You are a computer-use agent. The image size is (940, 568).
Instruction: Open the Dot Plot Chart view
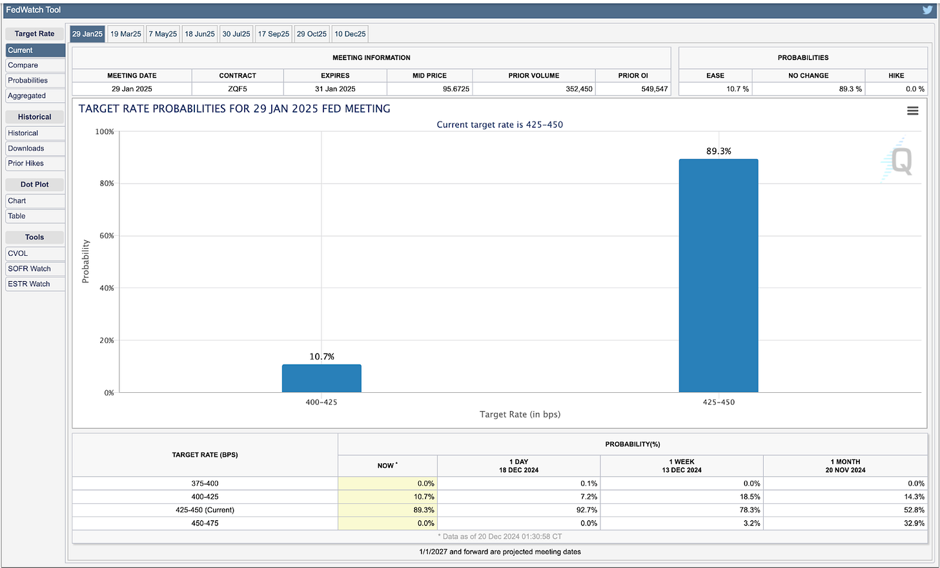(36, 201)
